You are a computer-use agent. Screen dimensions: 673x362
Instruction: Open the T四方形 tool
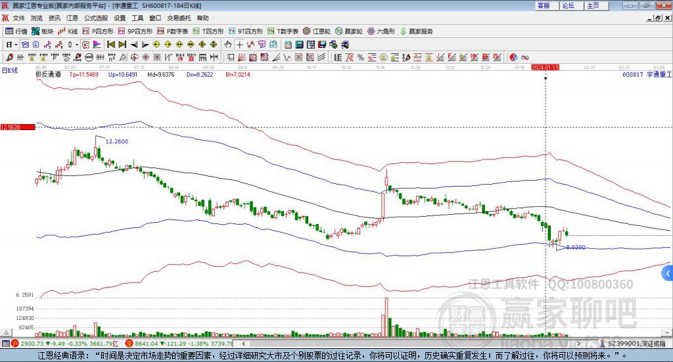[x=208, y=32]
